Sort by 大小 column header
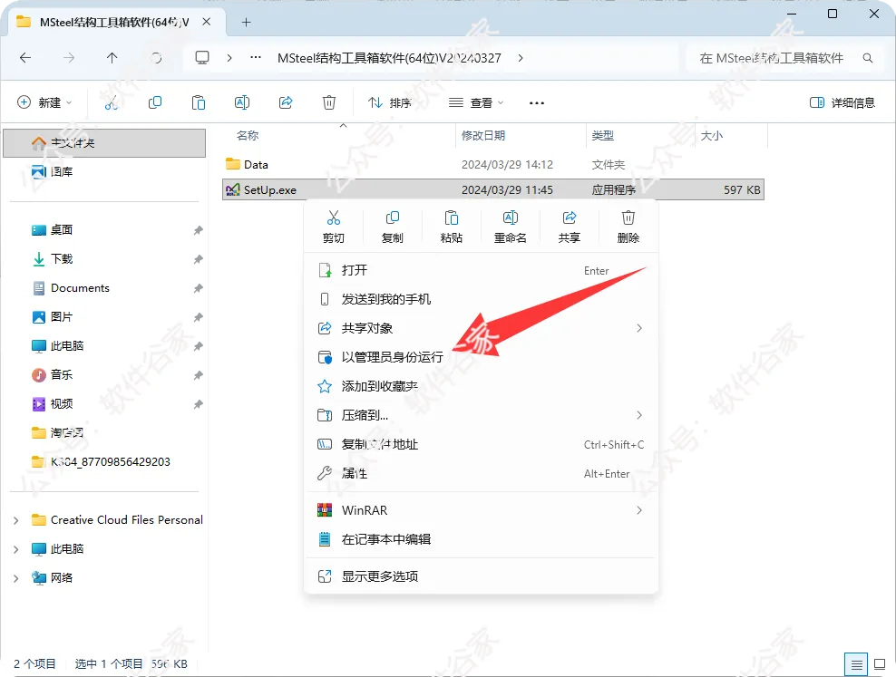Viewport: 896px width, 677px height. tap(712, 136)
